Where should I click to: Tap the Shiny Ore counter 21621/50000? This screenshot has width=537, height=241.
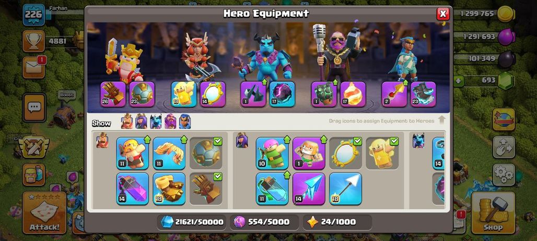[192, 222]
